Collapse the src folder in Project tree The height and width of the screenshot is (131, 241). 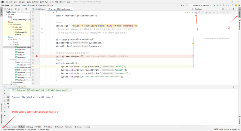(x=6, y=37)
